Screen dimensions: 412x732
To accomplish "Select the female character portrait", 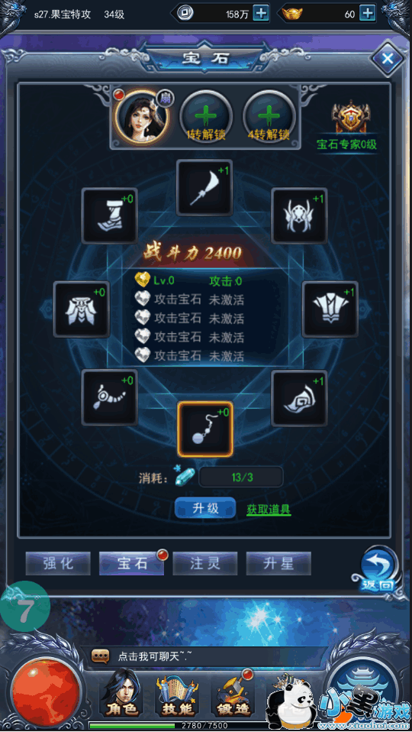I will point(142,115).
